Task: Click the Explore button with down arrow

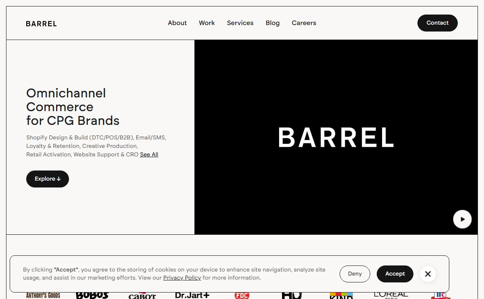Action: [48, 179]
